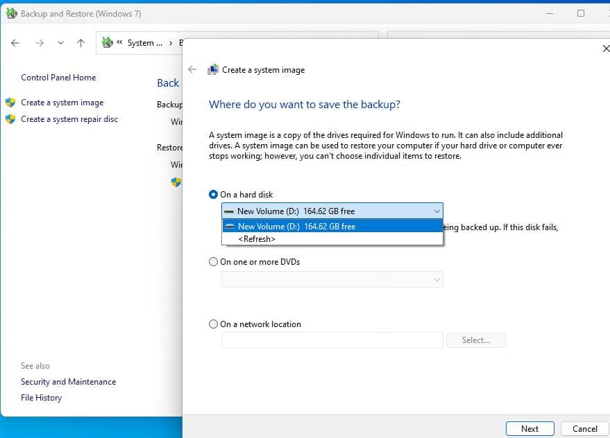
Task: Click the Explorer back navigation arrow
Action: click(16, 43)
